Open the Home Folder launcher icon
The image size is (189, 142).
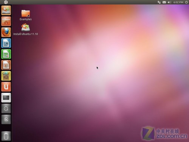point(6,21)
